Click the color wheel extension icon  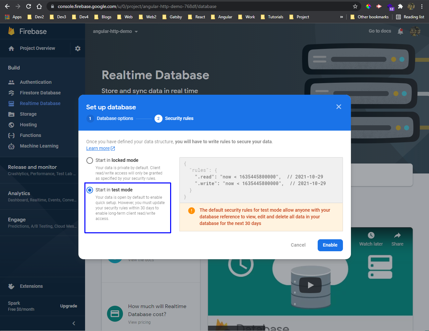coord(369,6)
